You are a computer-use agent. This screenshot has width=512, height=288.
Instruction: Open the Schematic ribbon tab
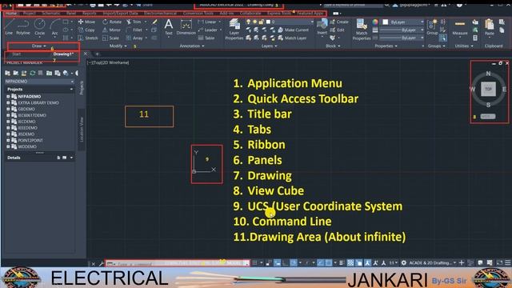[51, 14]
